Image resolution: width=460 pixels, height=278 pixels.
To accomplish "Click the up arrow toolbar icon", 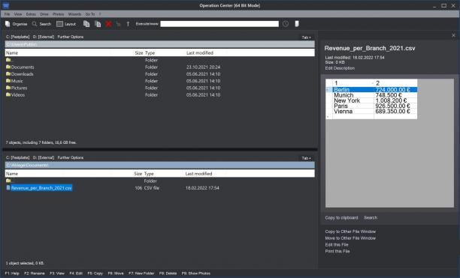I will [128, 24].
